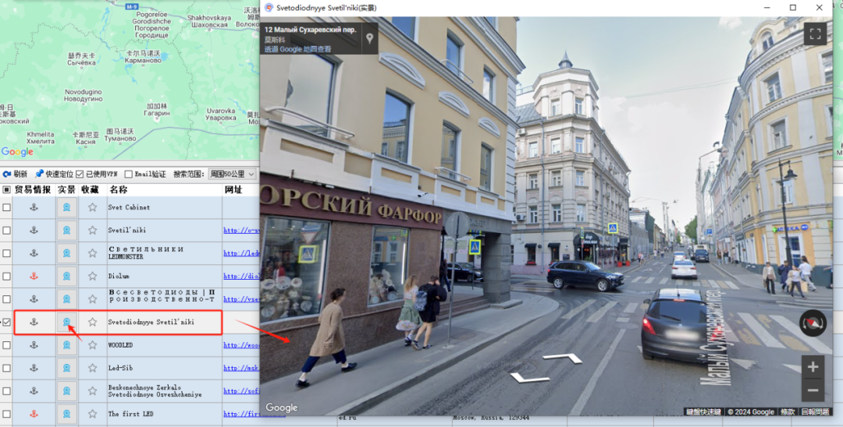The width and height of the screenshot is (843, 427).
Task: Open street view for The first LED
Action: [66, 414]
